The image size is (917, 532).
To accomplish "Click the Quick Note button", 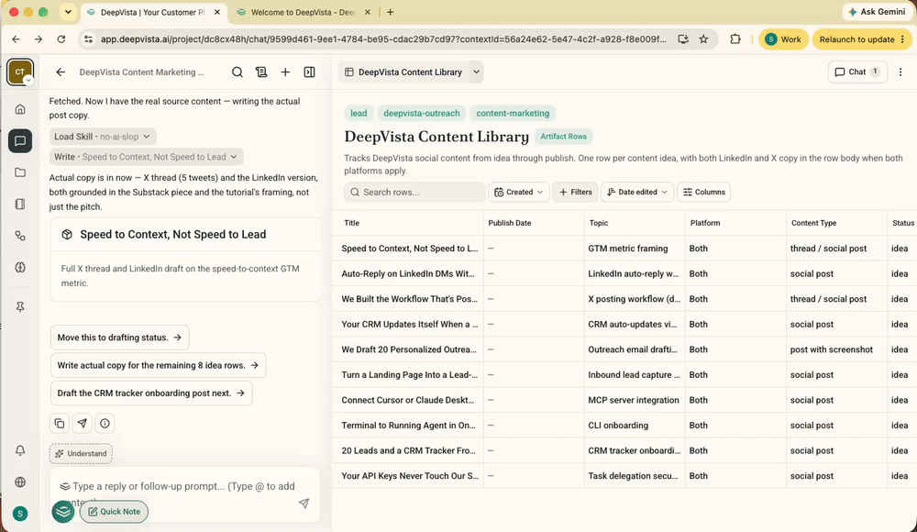I will [x=114, y=512].
